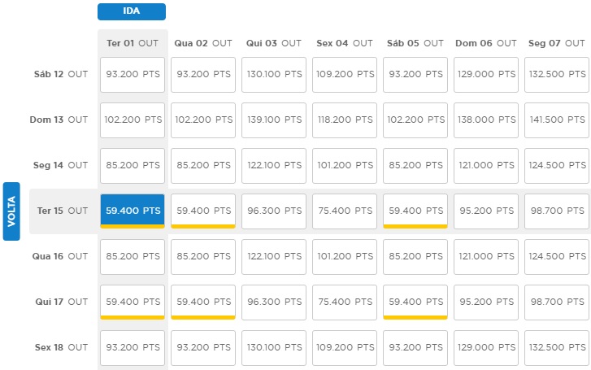Select 139.100 PTS for Qui 03 and Dom 13

[x=274, y=120]
